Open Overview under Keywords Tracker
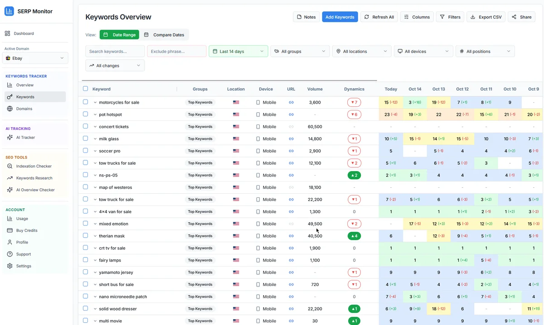The height and width of the screenshot is (325, 544). (35, 85)
